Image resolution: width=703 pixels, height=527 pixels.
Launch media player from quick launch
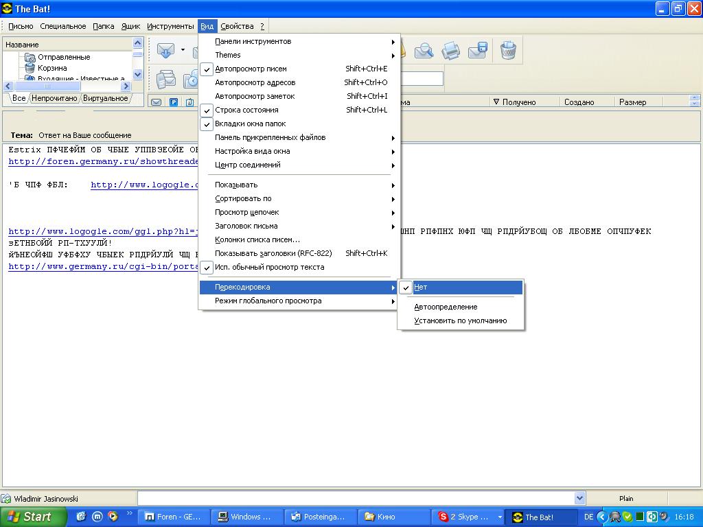(113, 516)
